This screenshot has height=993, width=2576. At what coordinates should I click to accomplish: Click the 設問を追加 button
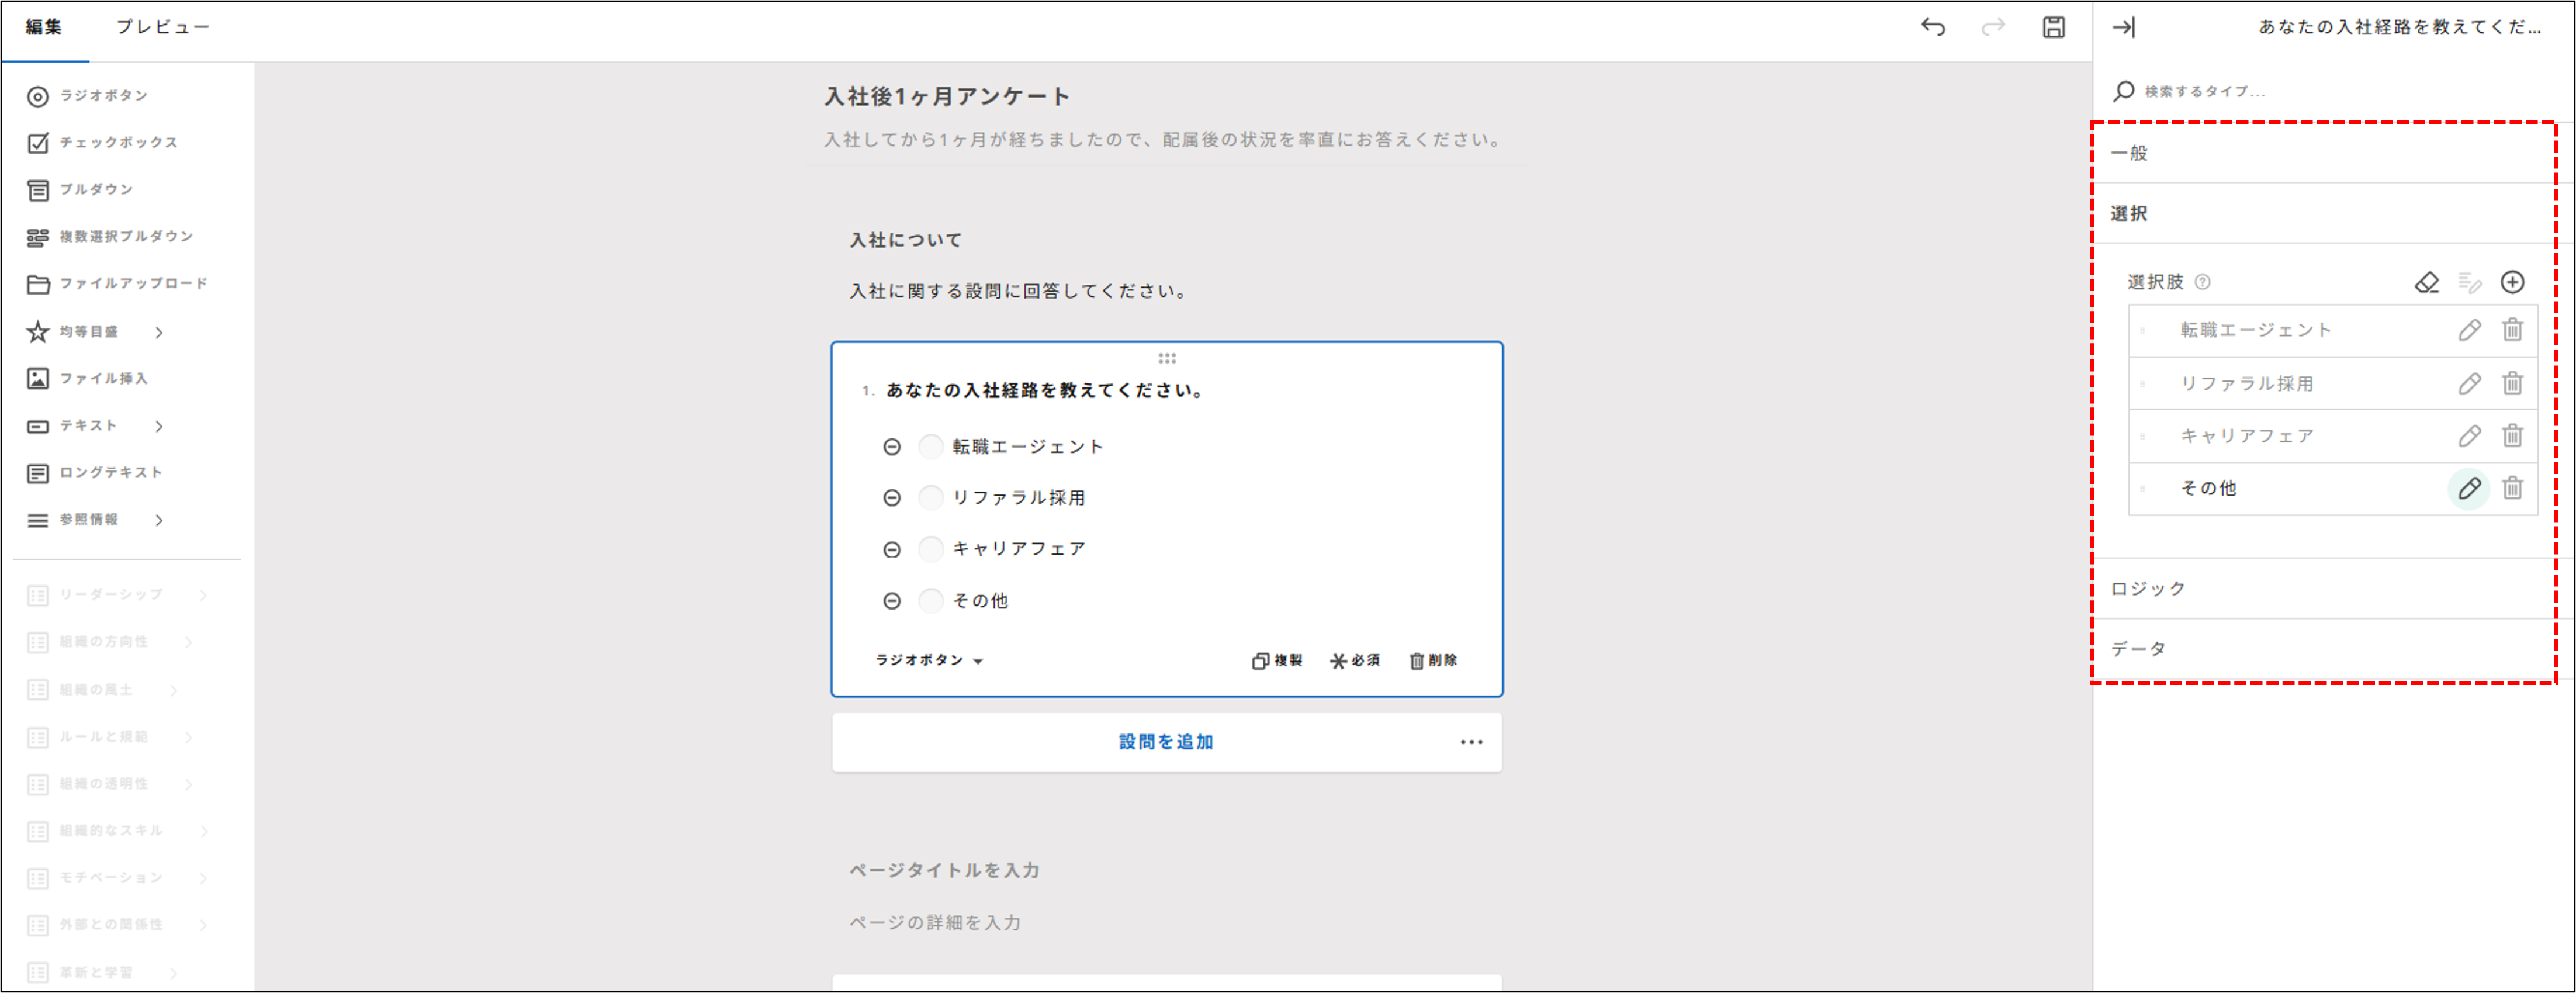1166,742
